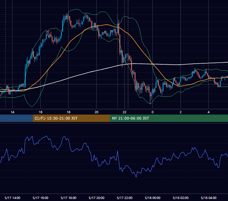The height and width of the screenshot is (201, 228).
Task: Click the oscillator's lowest trough near 23:00
Action: (x=136, y=177)
